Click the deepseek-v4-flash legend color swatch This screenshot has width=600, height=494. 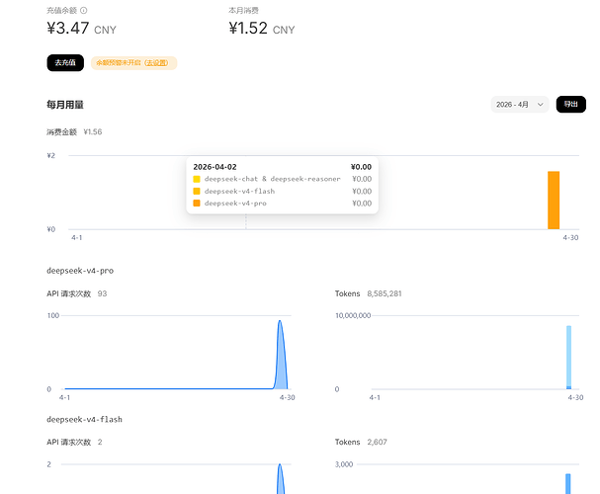[197, 191]
